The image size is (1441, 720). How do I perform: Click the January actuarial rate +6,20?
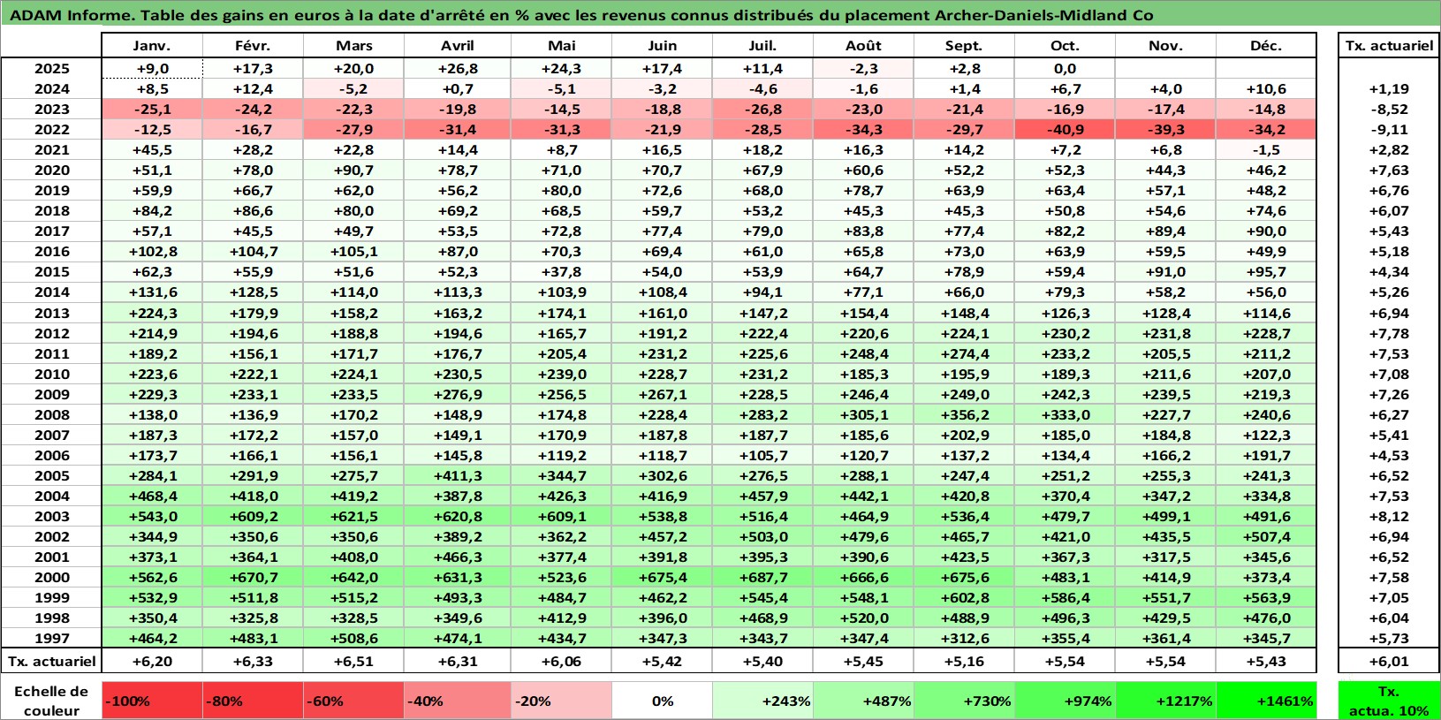coord(152,662)
